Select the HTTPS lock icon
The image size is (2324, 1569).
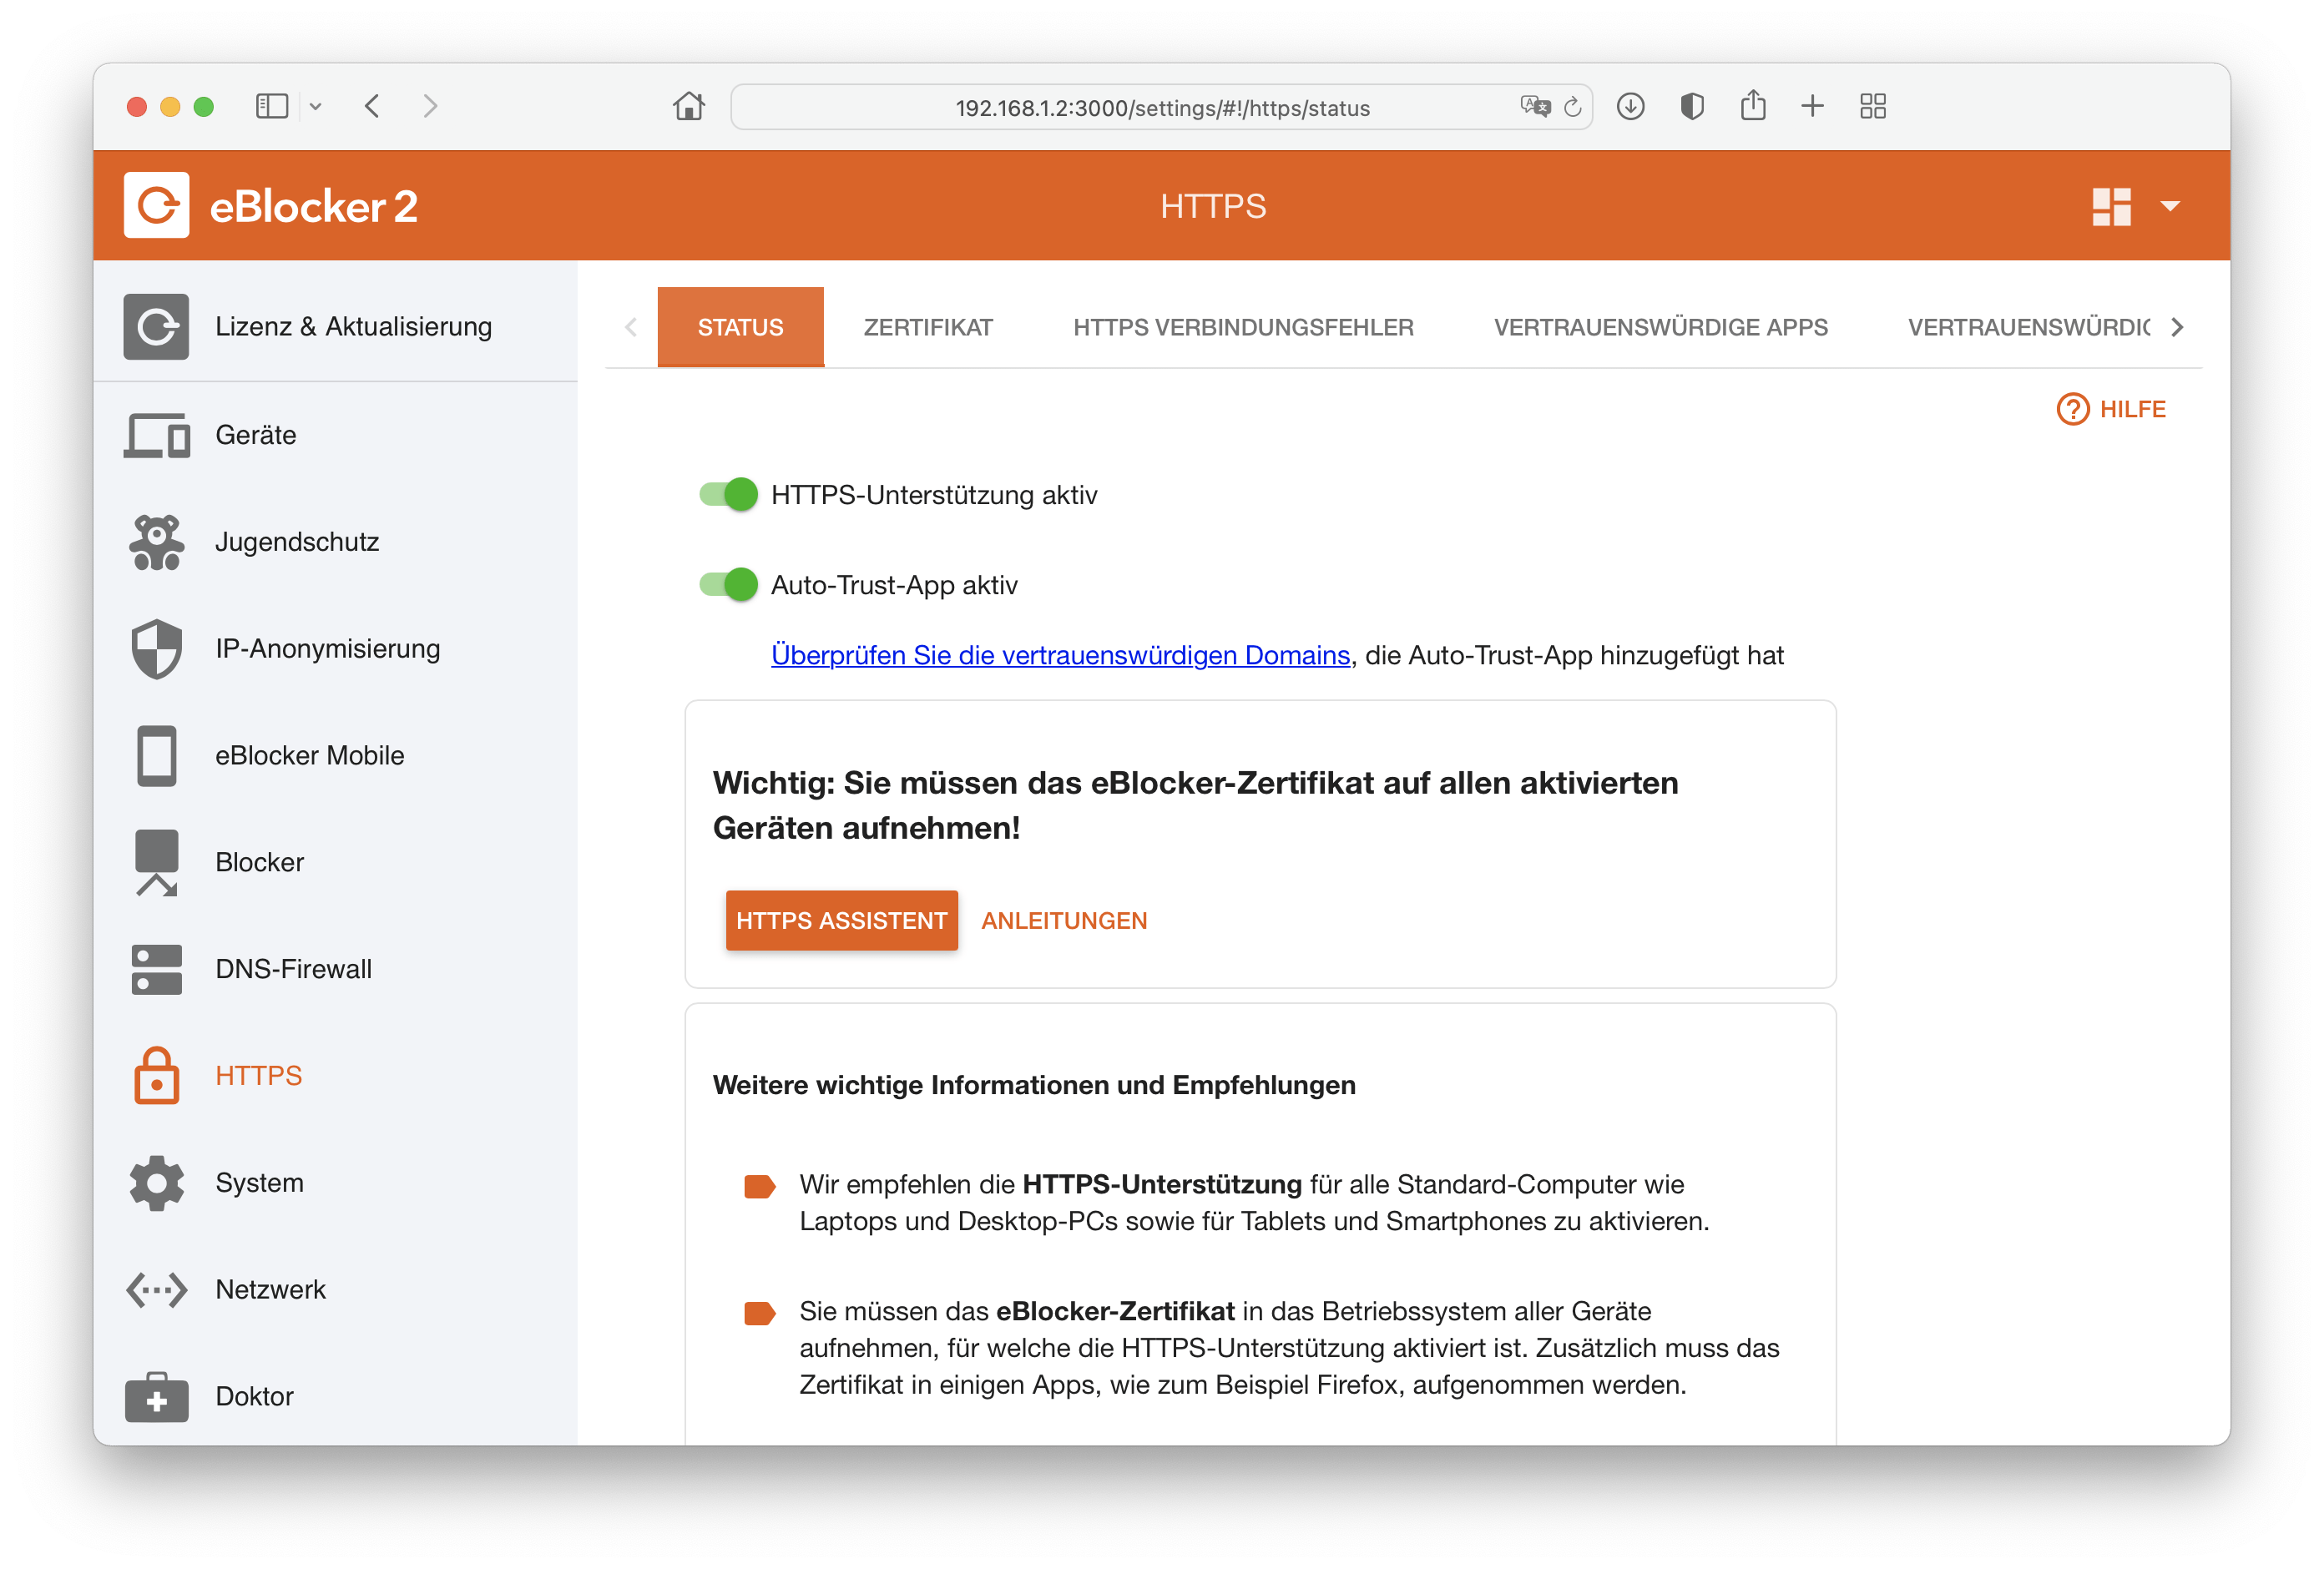pyautogui.click(x=156, y=1076)
